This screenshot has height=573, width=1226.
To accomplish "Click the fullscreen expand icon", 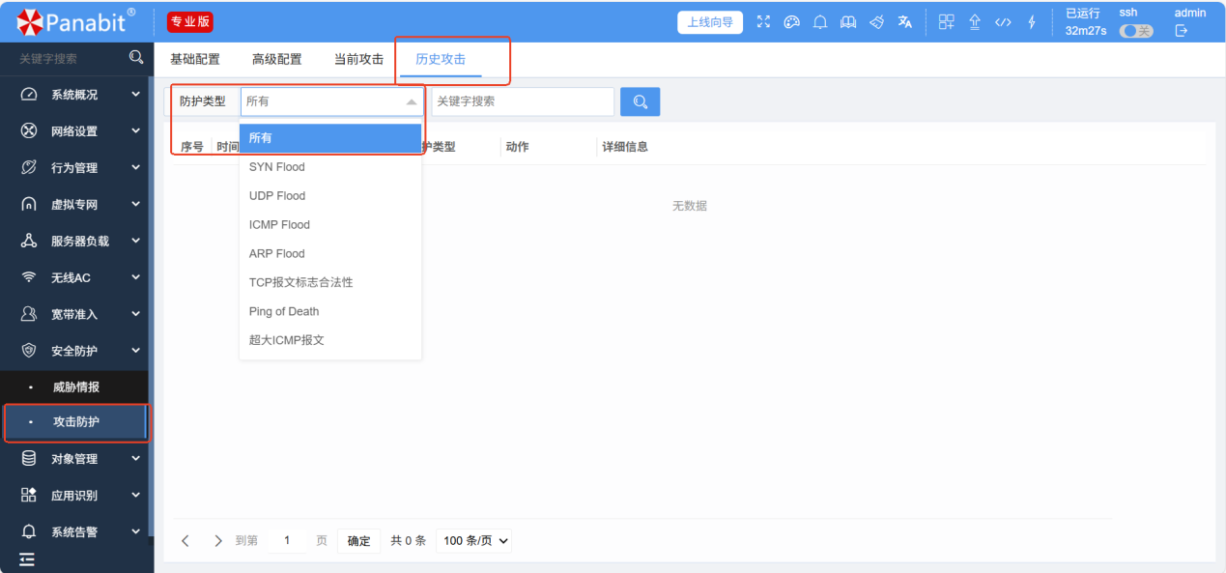I will pyautogui.click(x=764, y=22).
